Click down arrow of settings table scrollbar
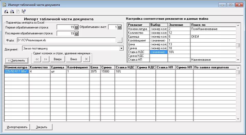This screenshot has height=135, width=246. [x=238, y=60]
